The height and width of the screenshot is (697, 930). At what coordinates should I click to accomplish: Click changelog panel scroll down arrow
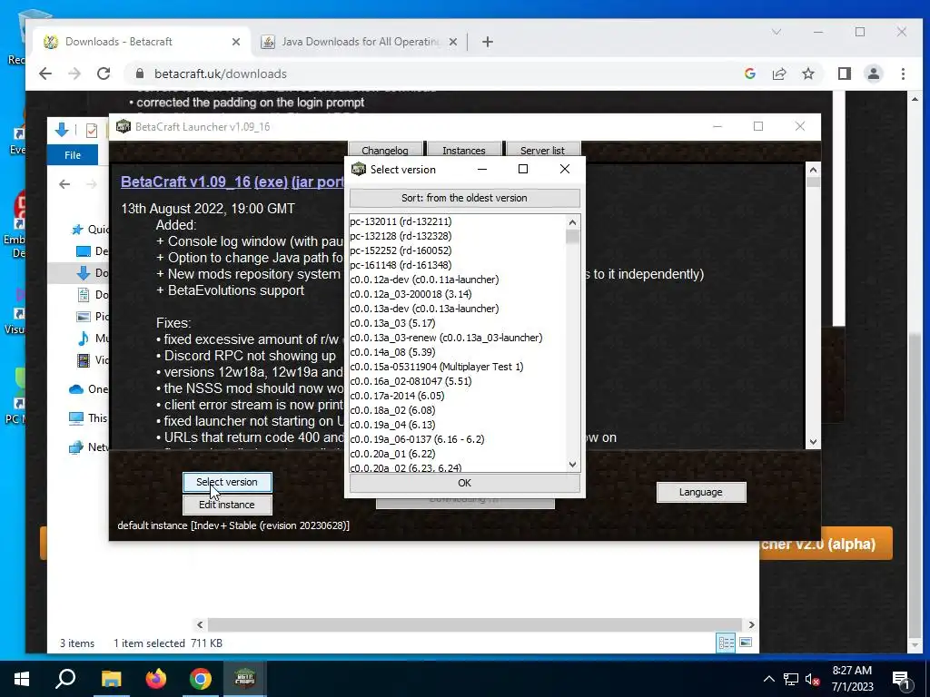(813, 442)
